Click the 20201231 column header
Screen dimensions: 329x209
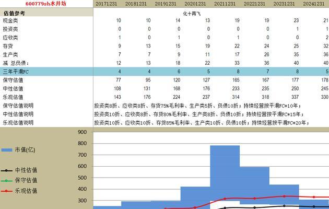pos(195,4)
